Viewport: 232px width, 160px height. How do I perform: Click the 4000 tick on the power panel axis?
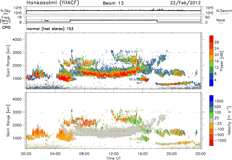(x=17, y=40)
